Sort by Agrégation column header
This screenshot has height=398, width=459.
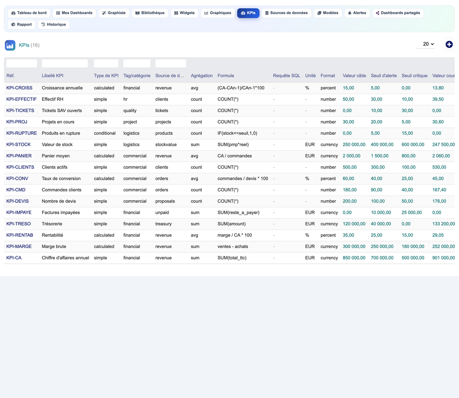(x=202, y=76)
